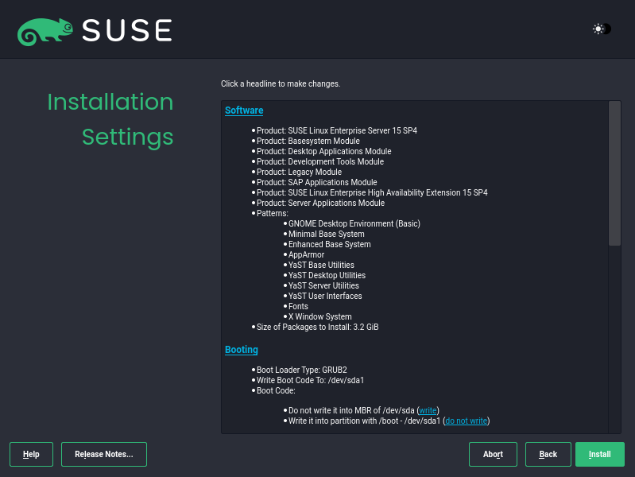The width and height of the screenshot is (635, 477).
Task: Click the 'Boot Code:' list heading
Action: pos(276,390)
